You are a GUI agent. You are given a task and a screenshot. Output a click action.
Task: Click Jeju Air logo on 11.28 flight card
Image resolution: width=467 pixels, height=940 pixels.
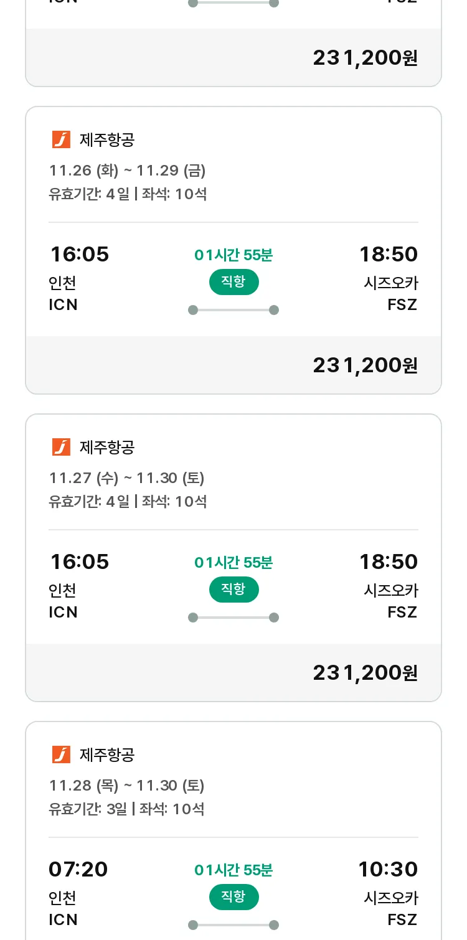[x=61, y=754]
